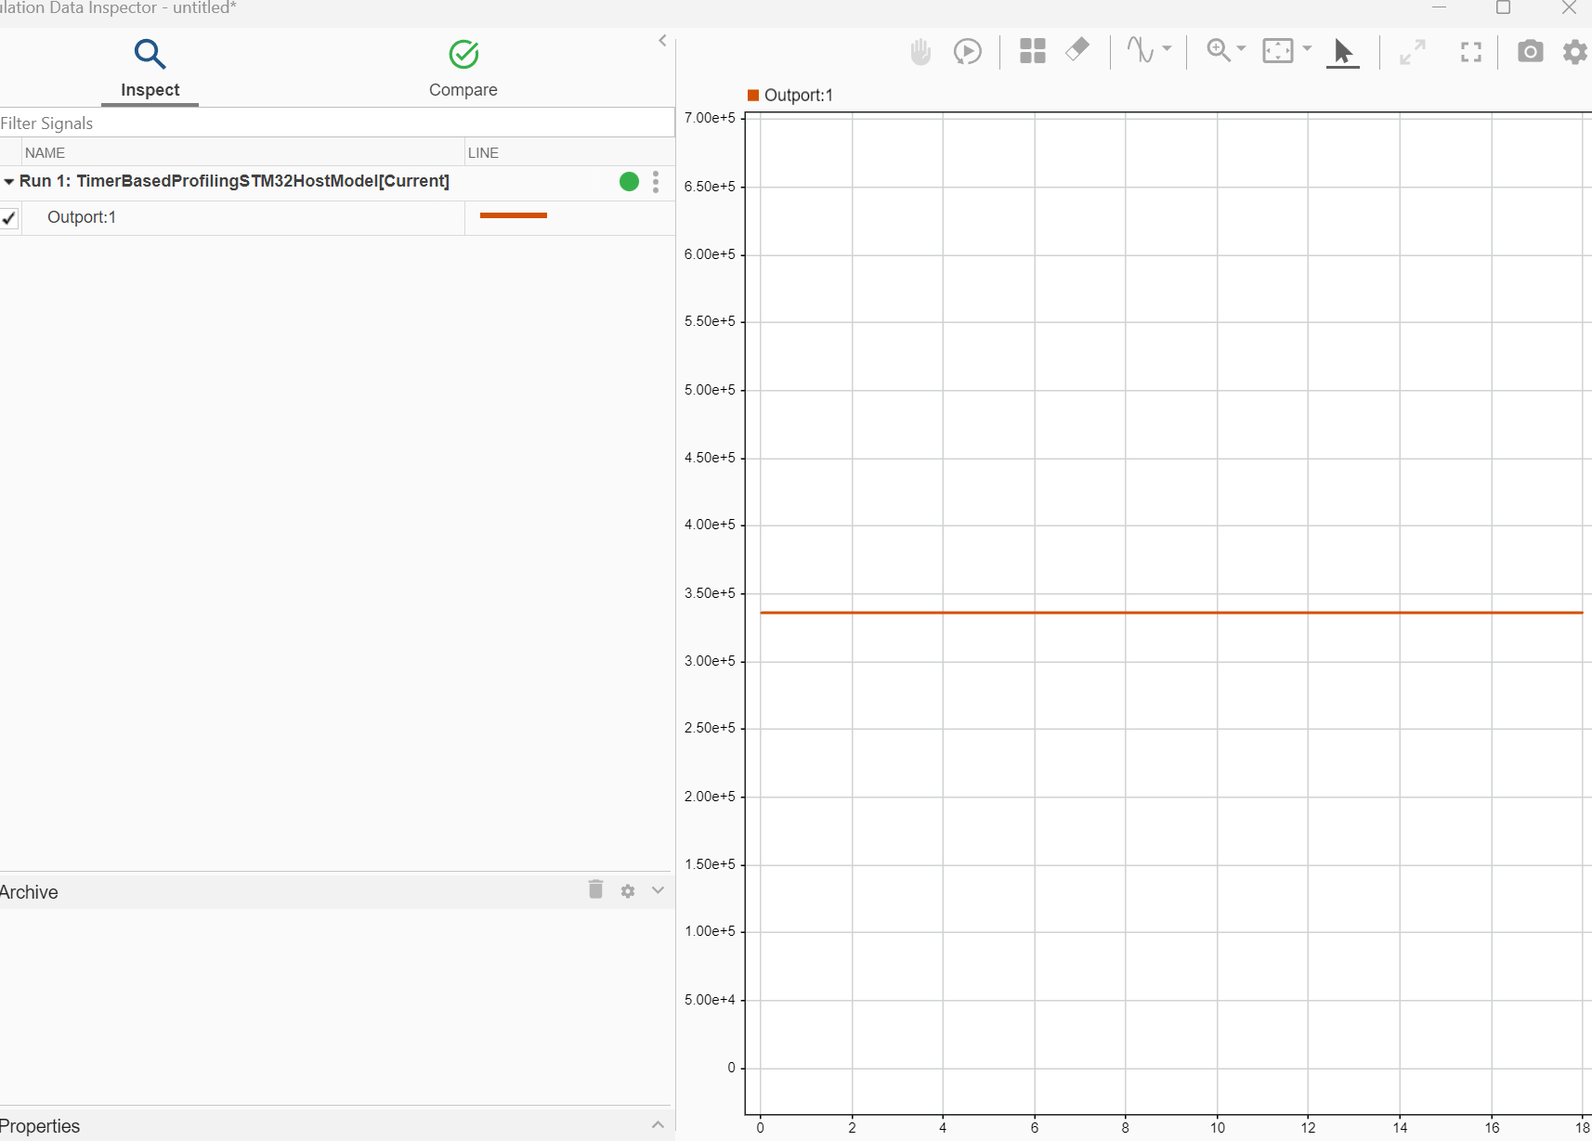Open the data cursor dropdown arrow
The width and height of the screenshot is (1592, 1141).
1167,48
